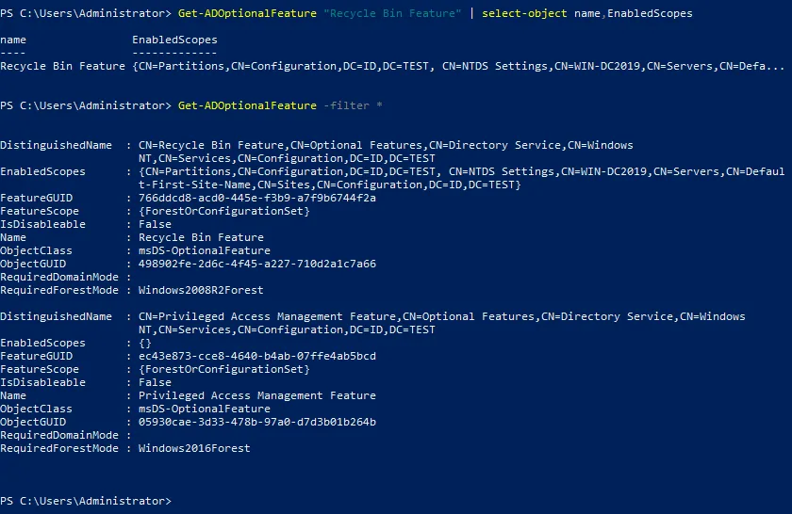Click the first IsDisableable False value

[155, 225]
